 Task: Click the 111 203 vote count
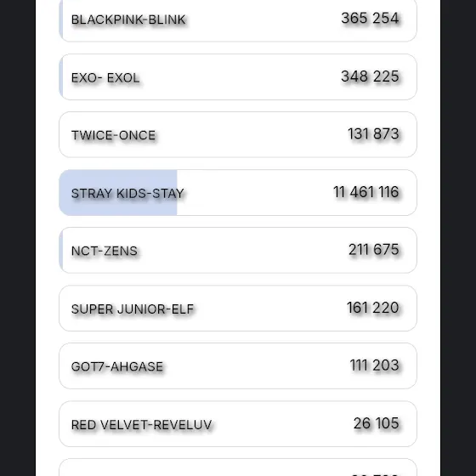point(374,365)
